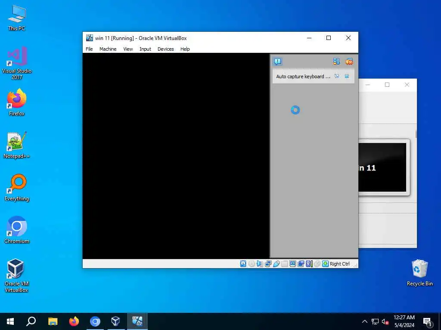Select the Recycle Bin desktop icon
The width and height of the screenshot is (441, 330).
point(419,273)
